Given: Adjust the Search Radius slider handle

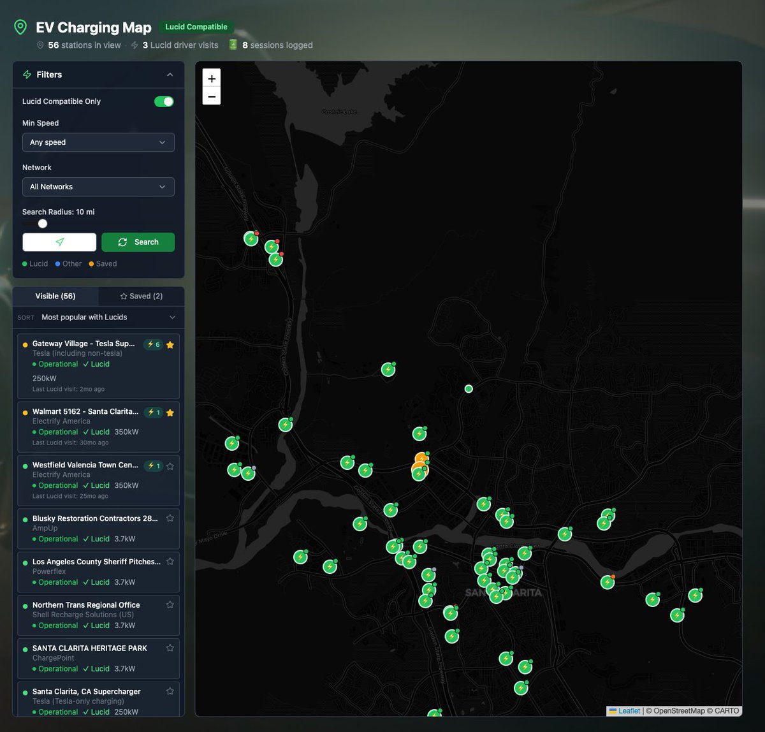Looking at the screenshot, I should (x=43, y=224).
